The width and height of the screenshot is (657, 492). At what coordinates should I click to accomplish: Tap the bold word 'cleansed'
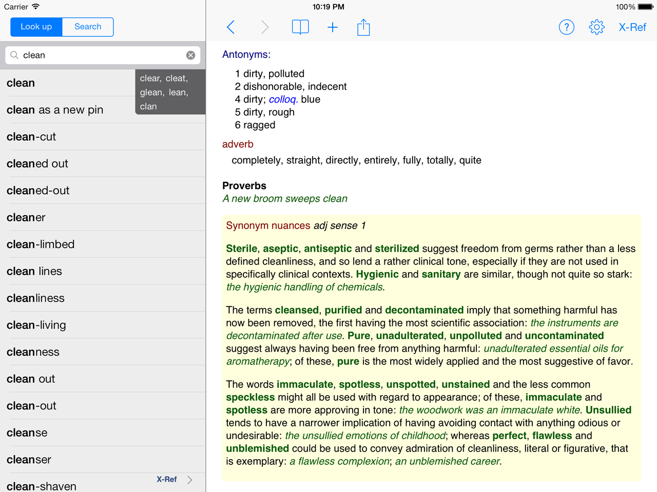pos(297,310)
